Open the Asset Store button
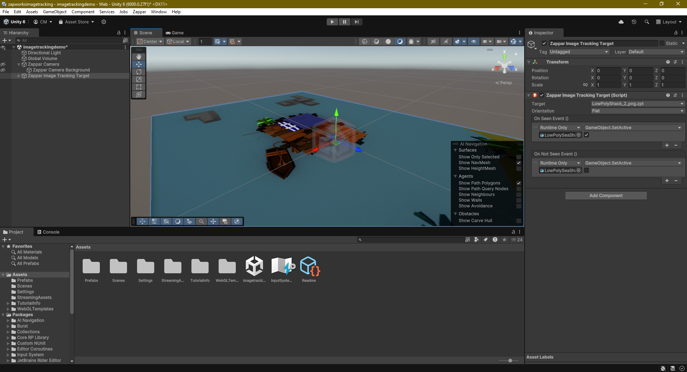This screenshot has height=372, width=687. click(77, 22)
